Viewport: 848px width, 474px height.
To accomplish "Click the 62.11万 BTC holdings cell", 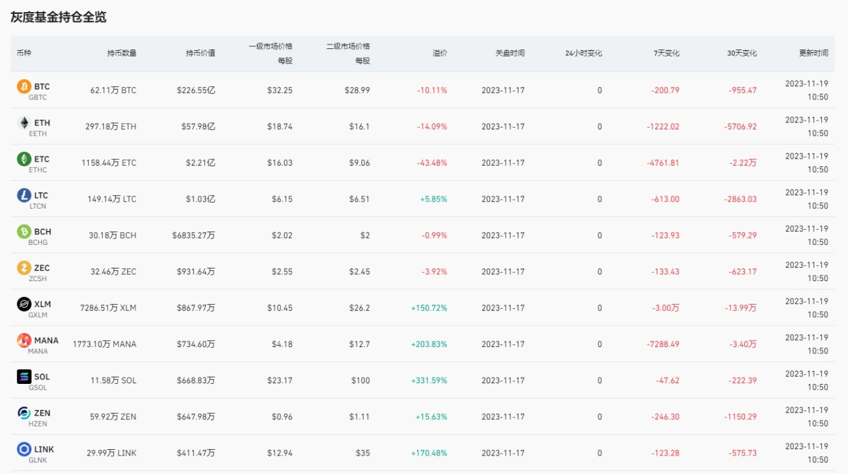I will pyautogui.click(x=113, y=90).
